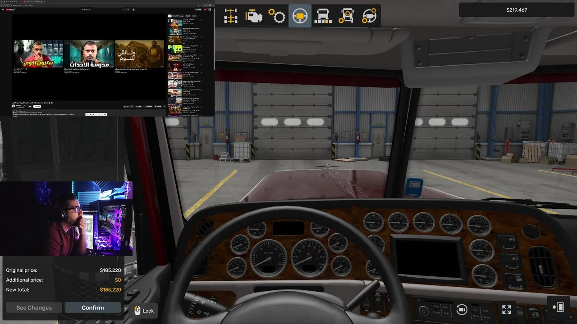
Task: Select the highlighted steering wheel cabin category
Action: pyautogui.click(x=300, y=16)
